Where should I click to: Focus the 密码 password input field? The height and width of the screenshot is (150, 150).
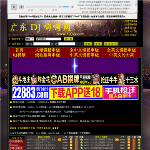67,44
